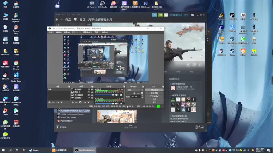
Task: Move source up in OBS Sources panel
Action: 85,102
